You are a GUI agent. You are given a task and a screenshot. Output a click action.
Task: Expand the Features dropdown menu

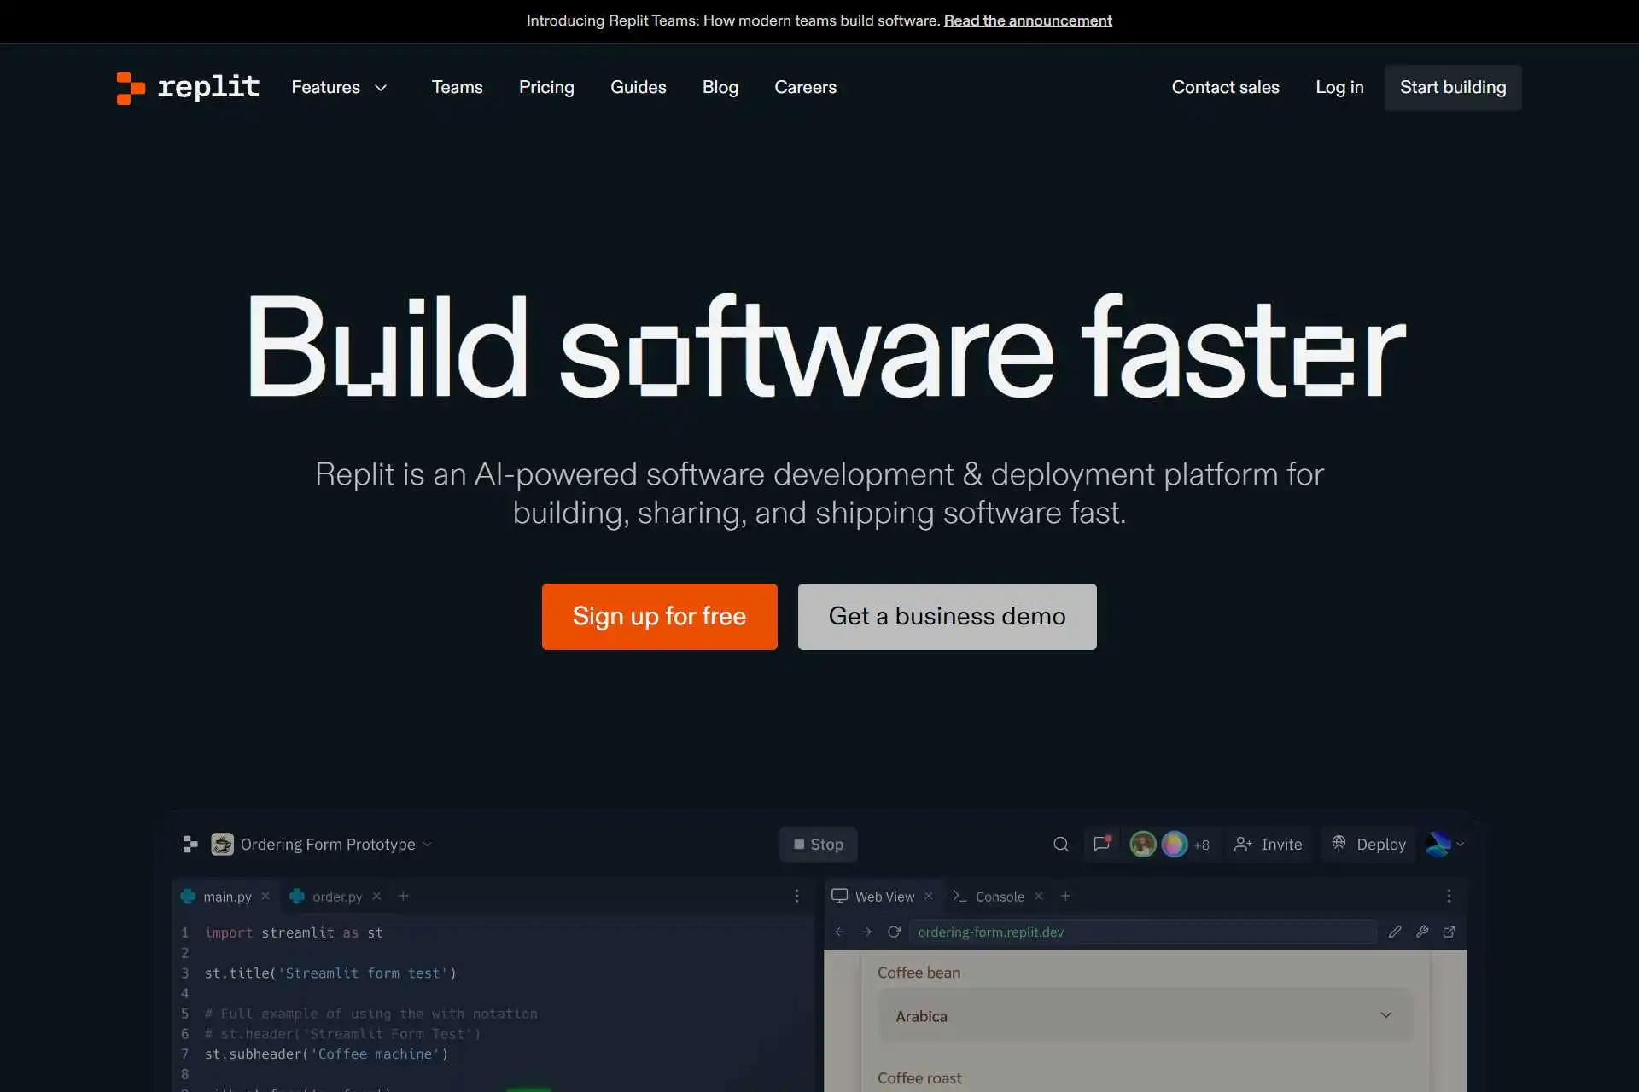tap(340, 87)
